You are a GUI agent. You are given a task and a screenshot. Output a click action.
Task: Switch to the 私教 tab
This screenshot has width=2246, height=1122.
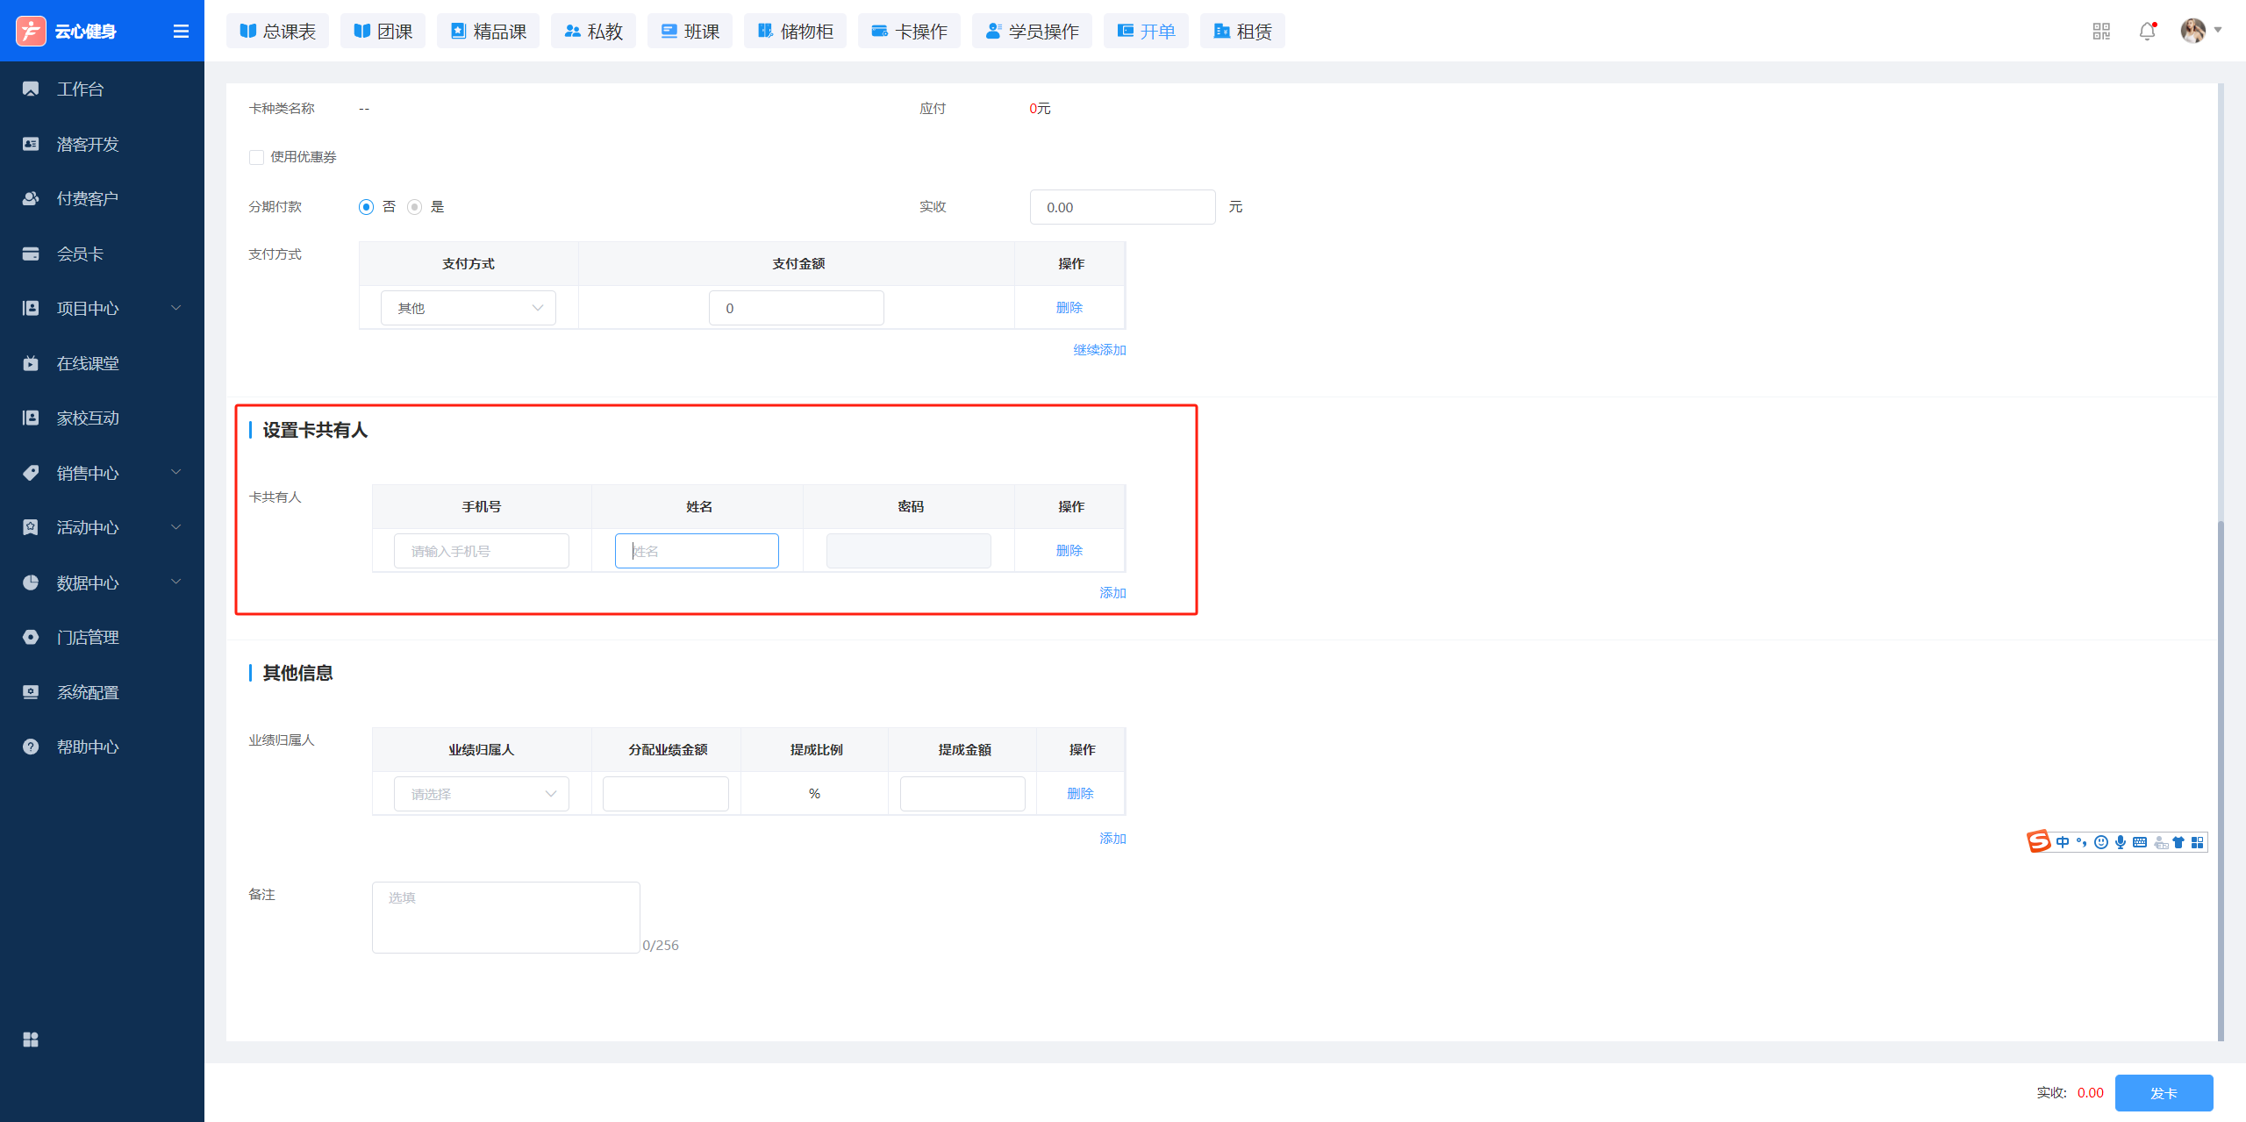coord(593,32)
